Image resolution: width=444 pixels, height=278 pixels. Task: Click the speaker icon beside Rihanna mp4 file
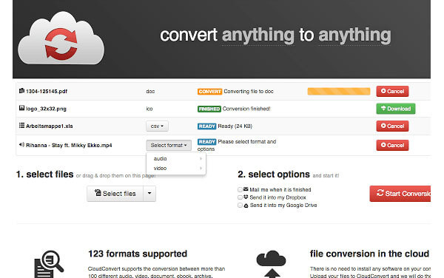[21, 144]
